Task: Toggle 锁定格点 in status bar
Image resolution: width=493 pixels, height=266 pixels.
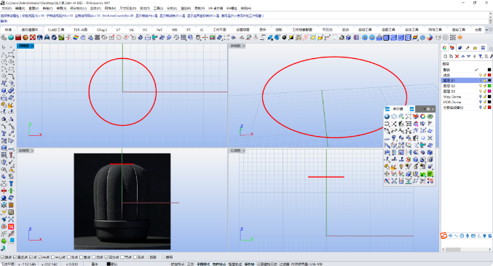Action: (178, 264)
